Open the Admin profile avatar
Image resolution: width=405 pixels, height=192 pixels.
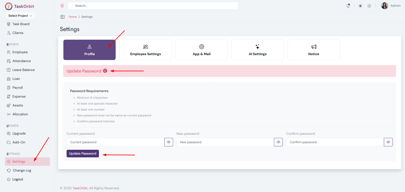pos(384,6)
